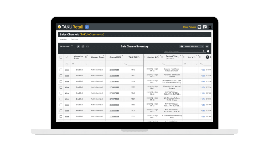This screenshot has width=269, height=151.
Task: Click the Mia's Petshop store name
Action: point(190,27)
